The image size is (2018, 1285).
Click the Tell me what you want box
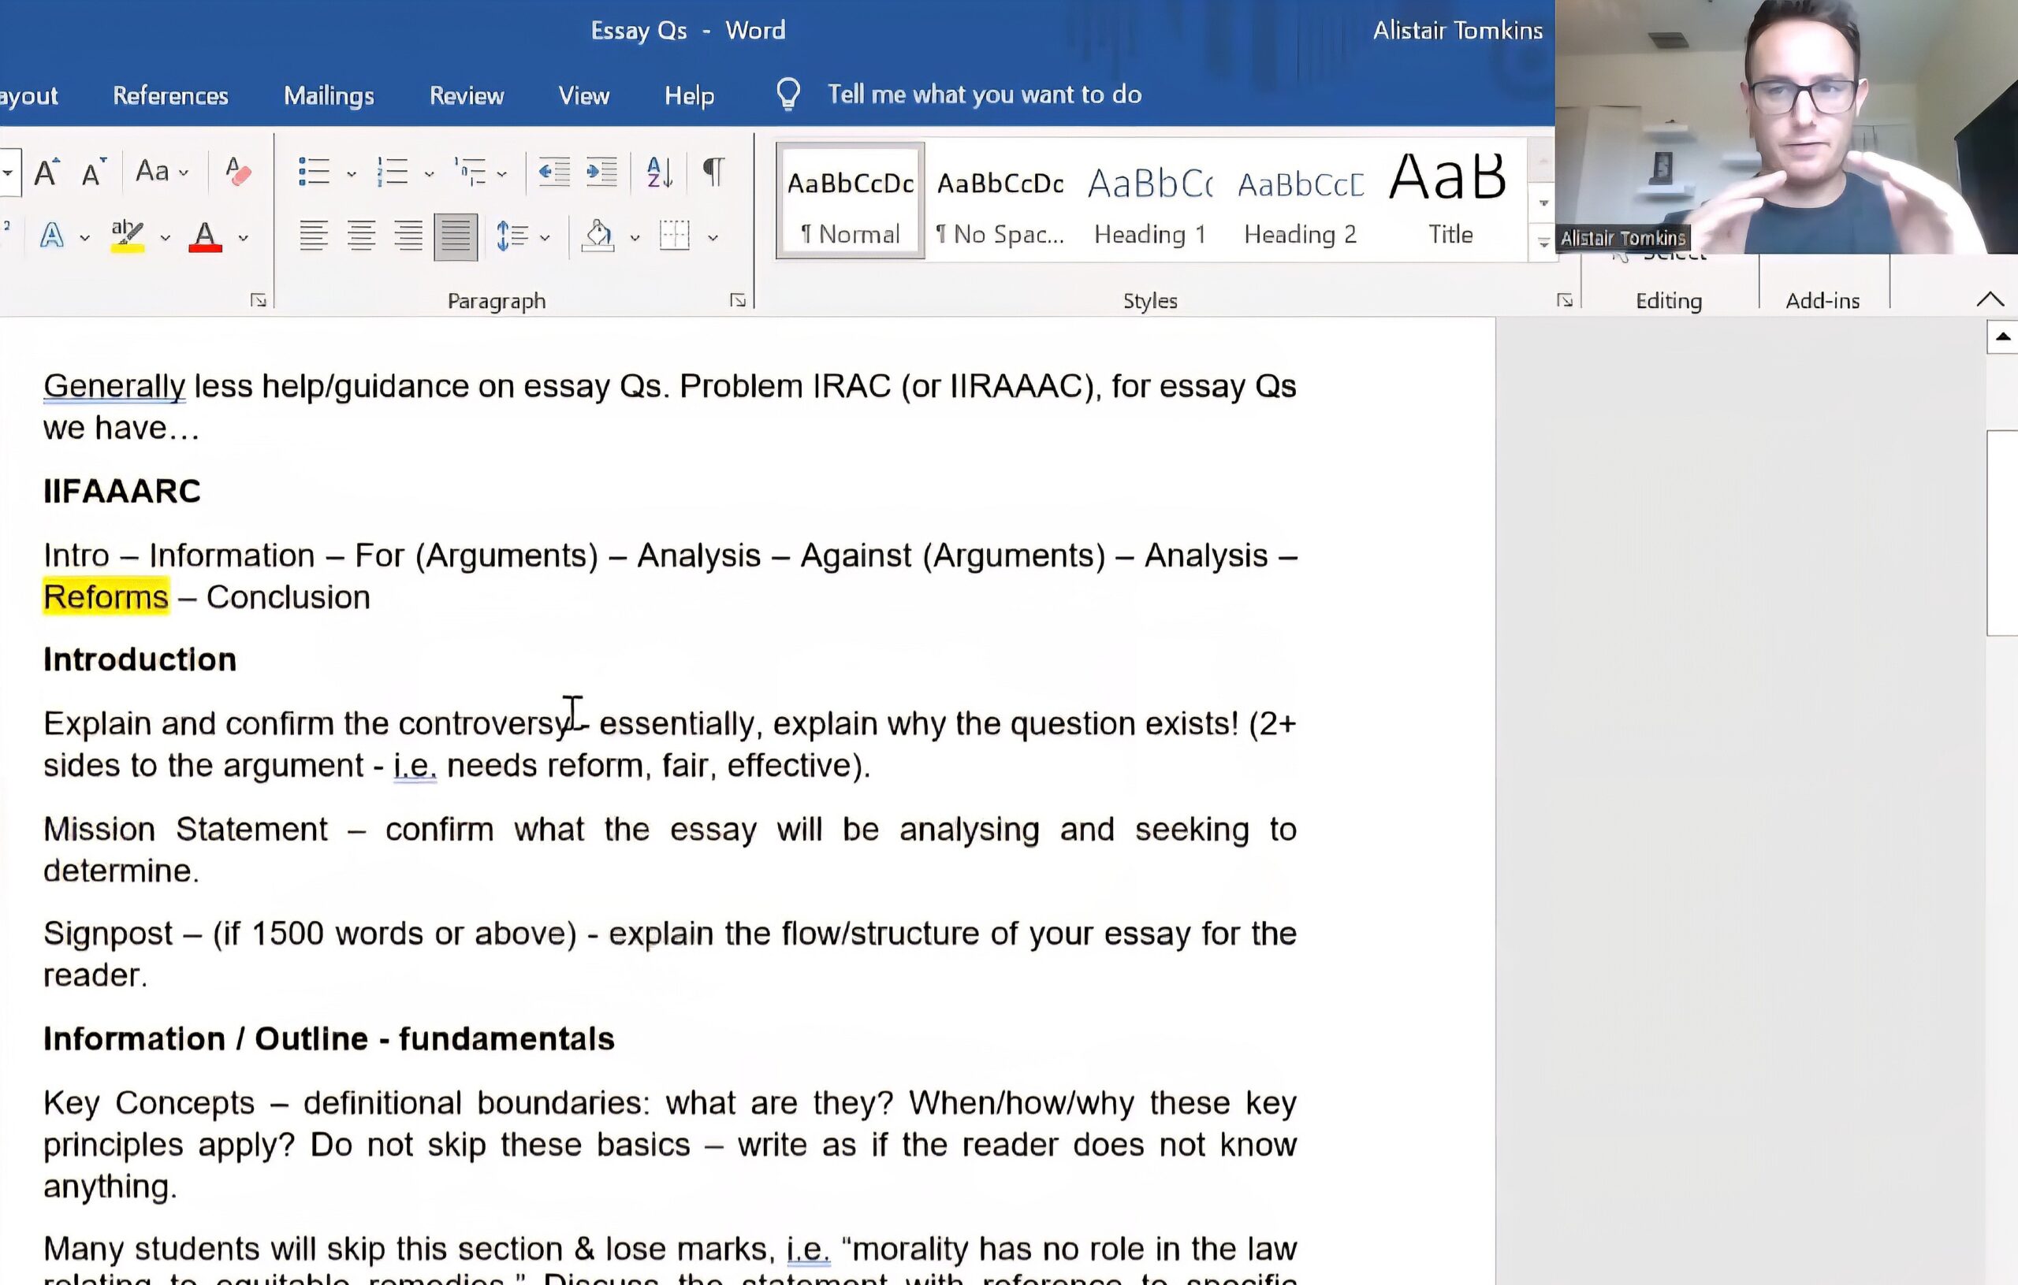pos(984,95)
